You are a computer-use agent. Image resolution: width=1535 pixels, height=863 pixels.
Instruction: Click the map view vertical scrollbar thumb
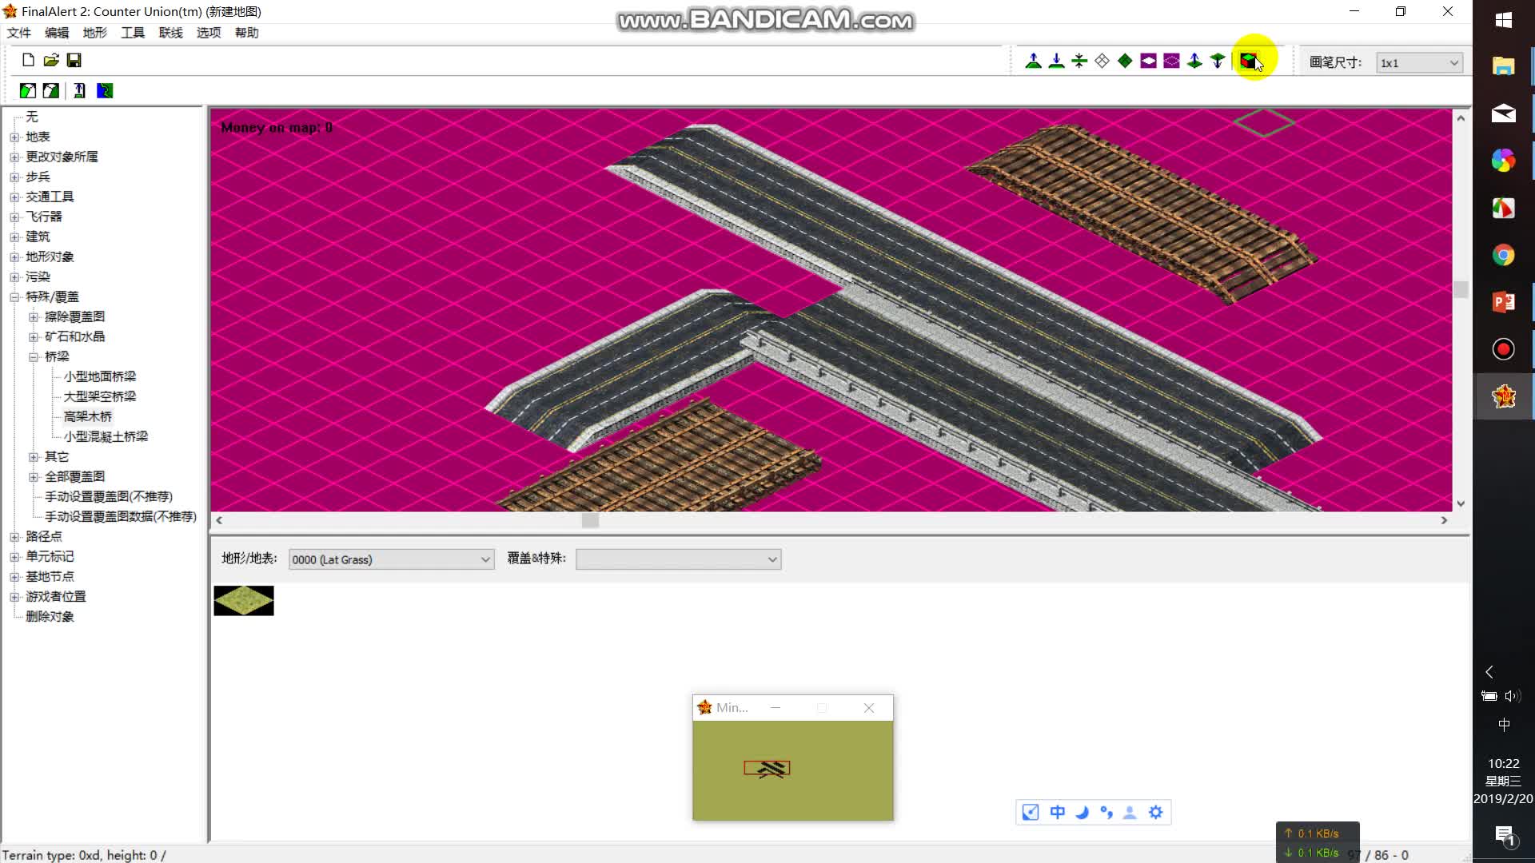[1461, 289]
